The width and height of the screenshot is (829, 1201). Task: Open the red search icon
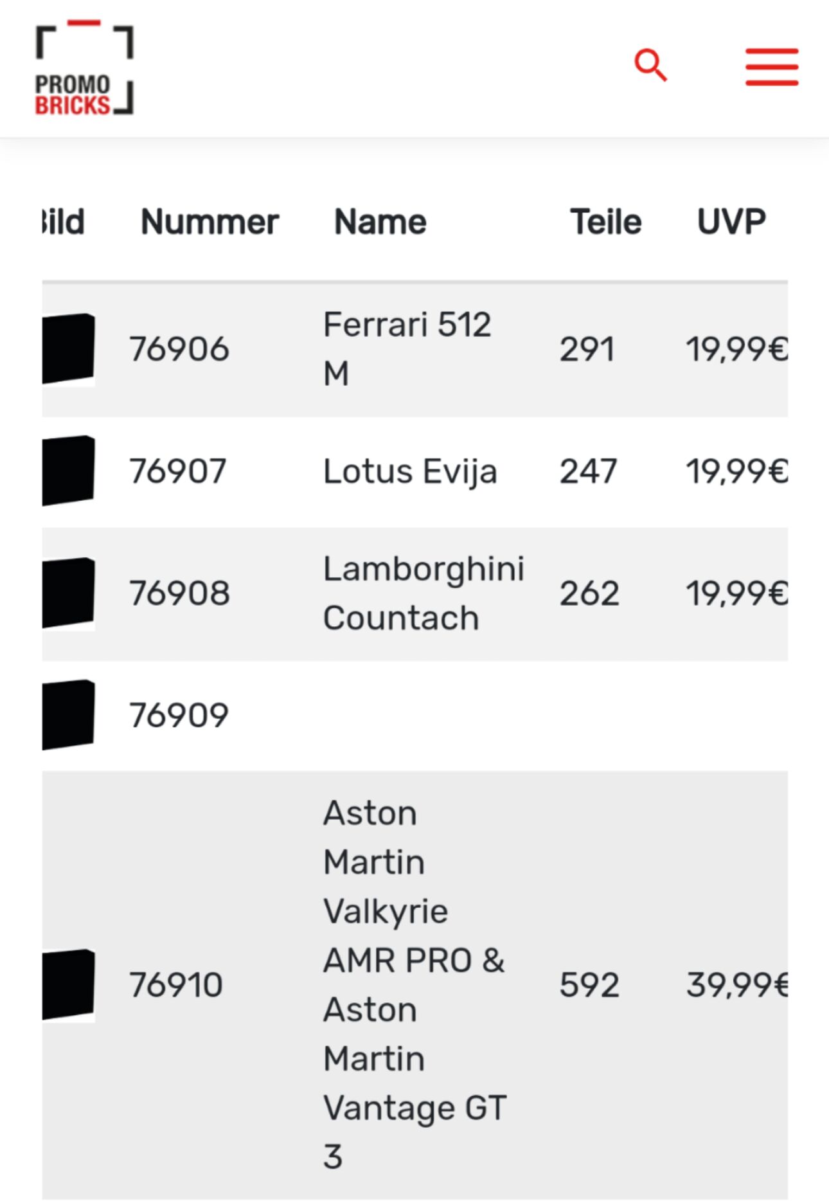point(650,66)
